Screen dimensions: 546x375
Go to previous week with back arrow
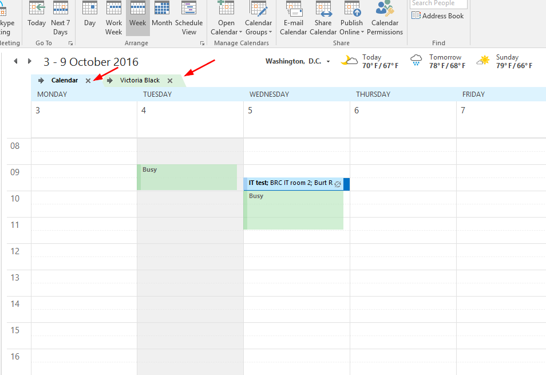[15, 61]
